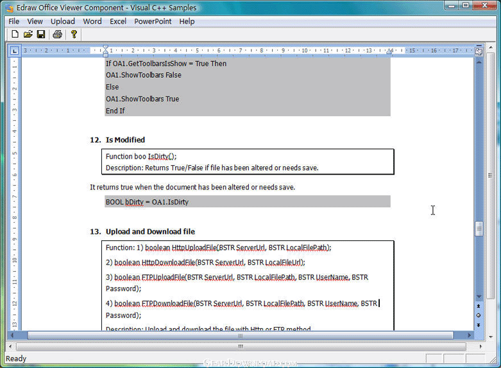The height and width of the screenshot is (368, 501).
Task: Click the tab selector at ruler corner
Action: coord(14,51)
